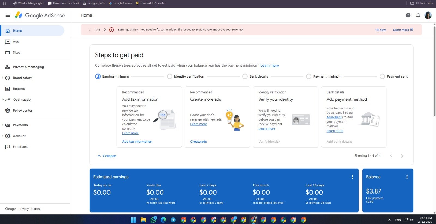Select the Earning minimum step indicator

click(x=98, y=76)
